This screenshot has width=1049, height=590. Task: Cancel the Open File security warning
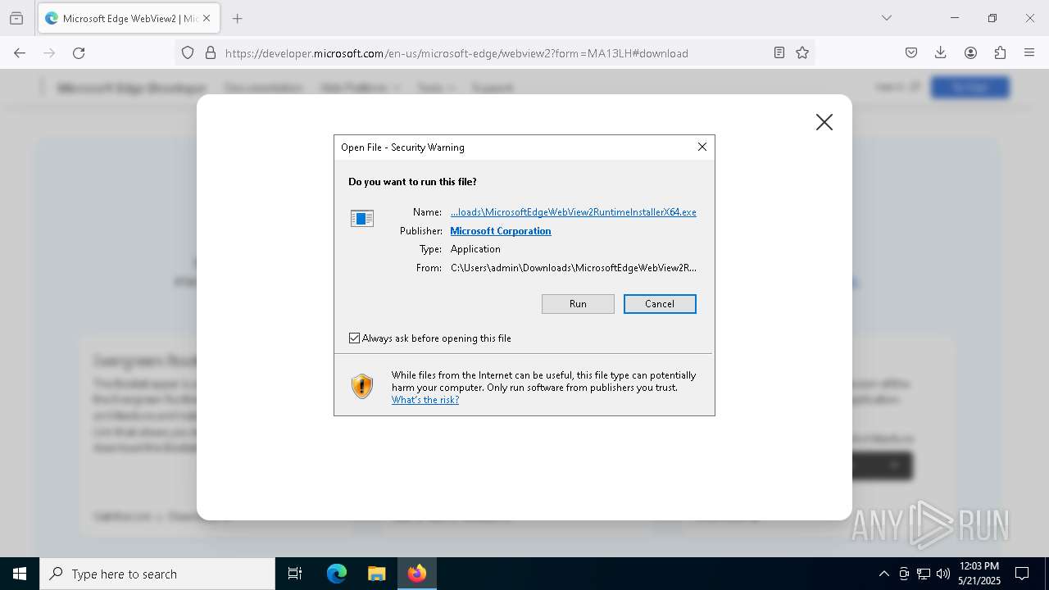tap(660, 304)
